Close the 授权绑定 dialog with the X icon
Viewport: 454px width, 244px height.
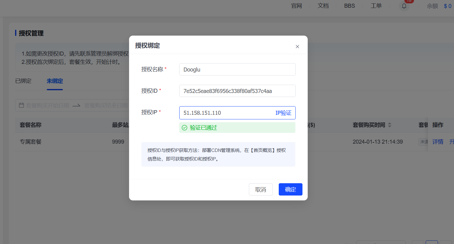297,47
